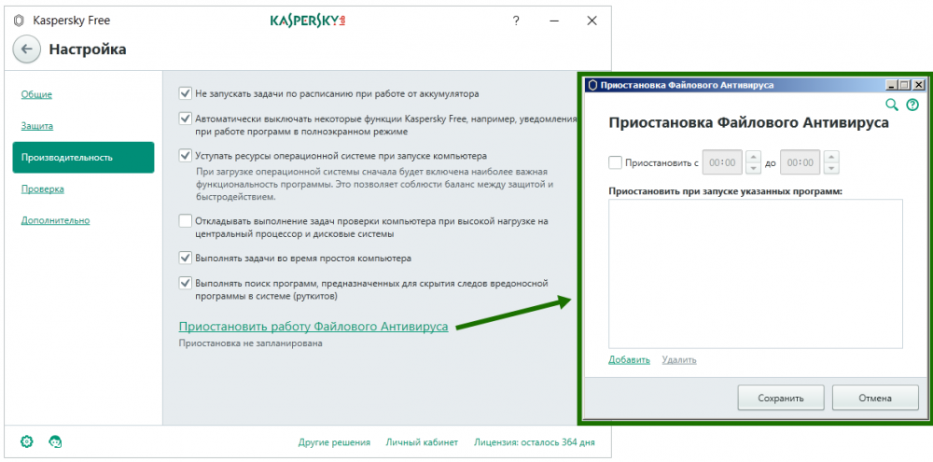
Task: Open settings gear icon at bottom left
Action: (x=26, y=441)
